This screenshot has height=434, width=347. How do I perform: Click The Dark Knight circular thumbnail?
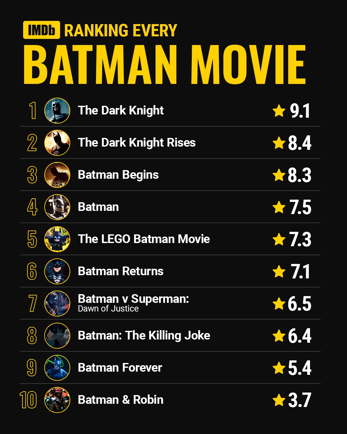(x=57, y=111)
